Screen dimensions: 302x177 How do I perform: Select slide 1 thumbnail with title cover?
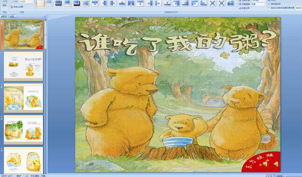point(23,34)
